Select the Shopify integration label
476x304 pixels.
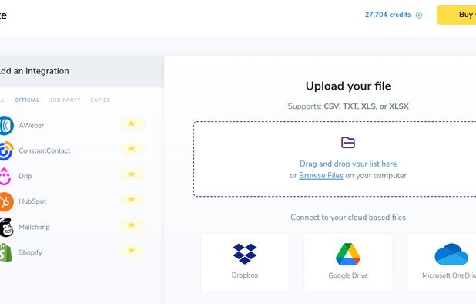tap(30, 252)
